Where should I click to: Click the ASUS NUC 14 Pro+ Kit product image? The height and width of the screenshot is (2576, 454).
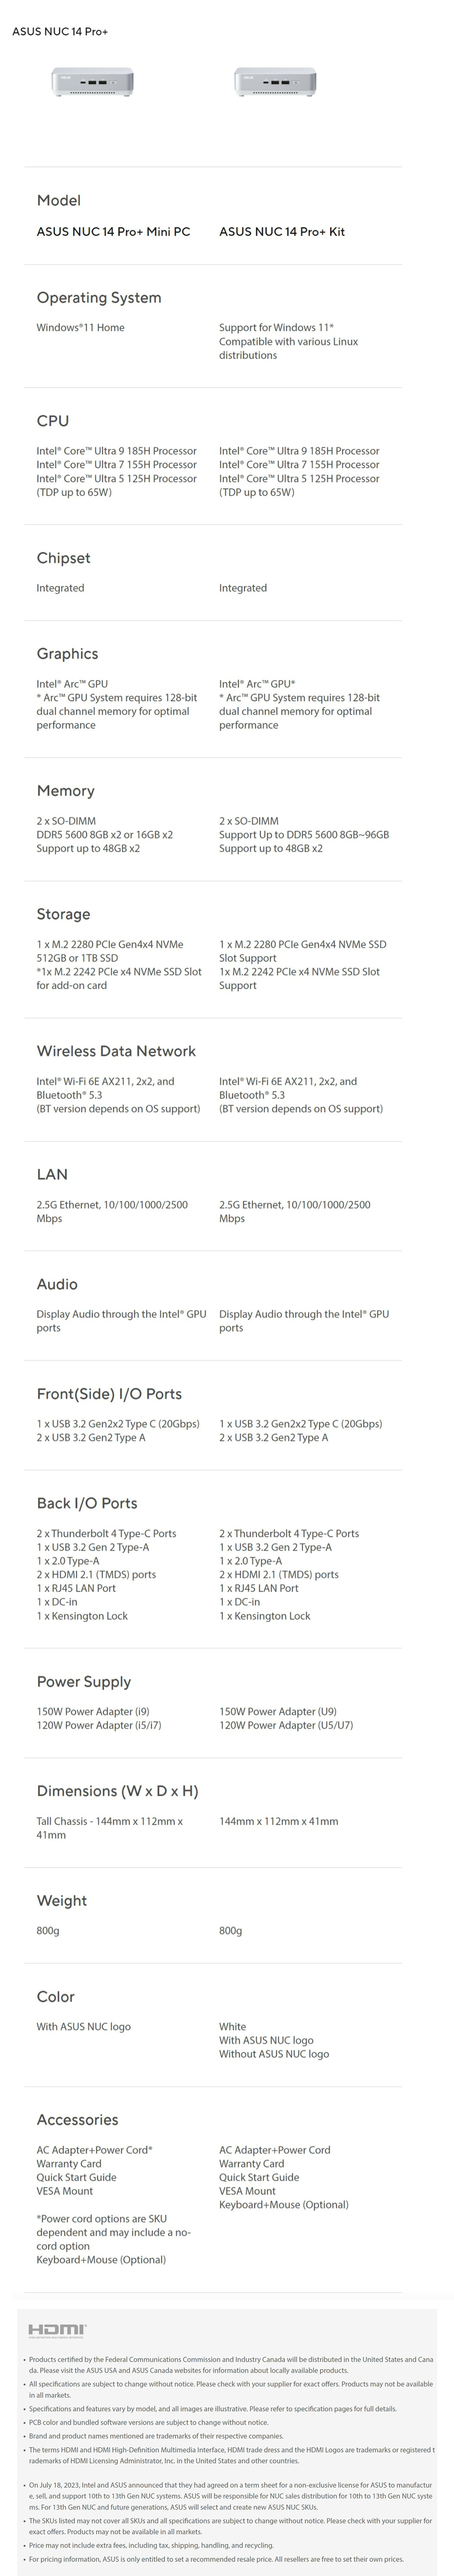click(276, 82)
